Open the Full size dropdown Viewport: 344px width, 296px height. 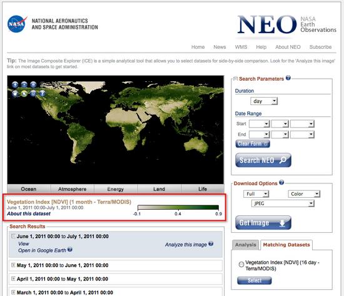point(256,194)
